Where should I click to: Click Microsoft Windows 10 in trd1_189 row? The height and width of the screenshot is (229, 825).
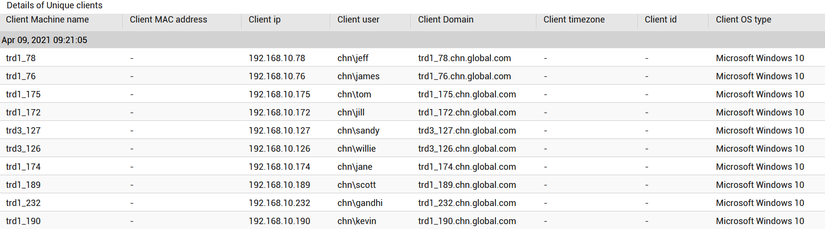click(x=760, y=185)
